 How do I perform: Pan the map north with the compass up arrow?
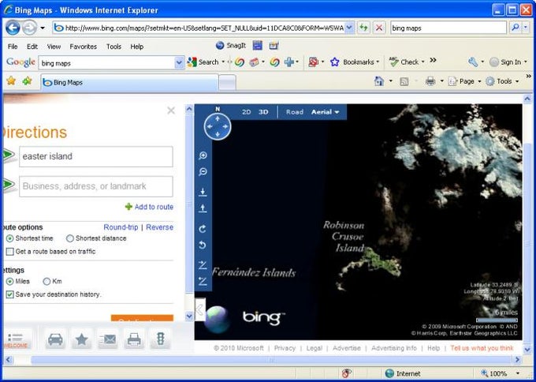[218, 118]
